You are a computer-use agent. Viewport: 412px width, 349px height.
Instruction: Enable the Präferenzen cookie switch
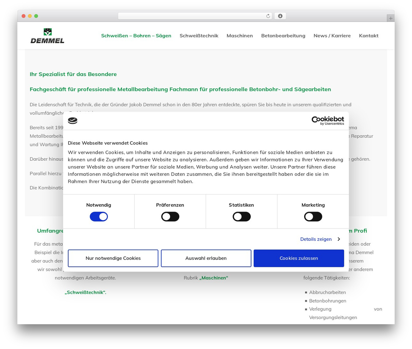click(170, 217)
